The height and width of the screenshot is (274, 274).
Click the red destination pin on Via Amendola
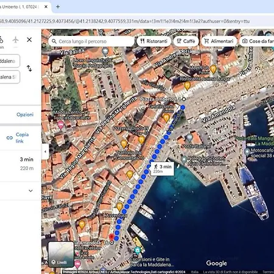pos(111,237)
